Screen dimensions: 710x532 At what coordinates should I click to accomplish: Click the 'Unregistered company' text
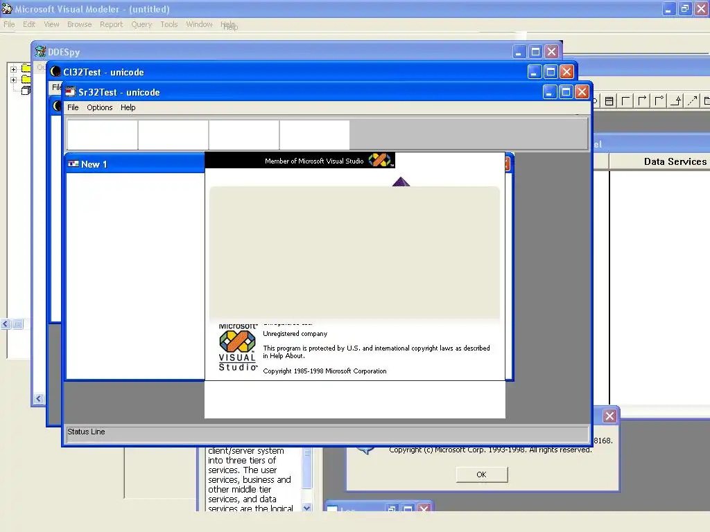(x=295, y=334)
